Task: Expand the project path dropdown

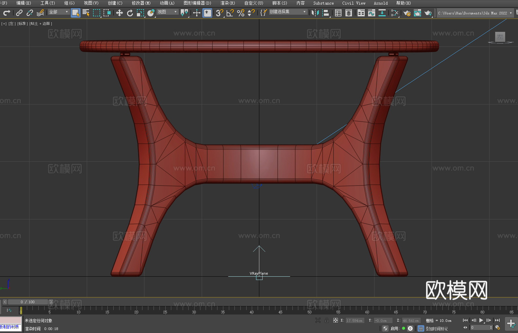Action: 510,13
